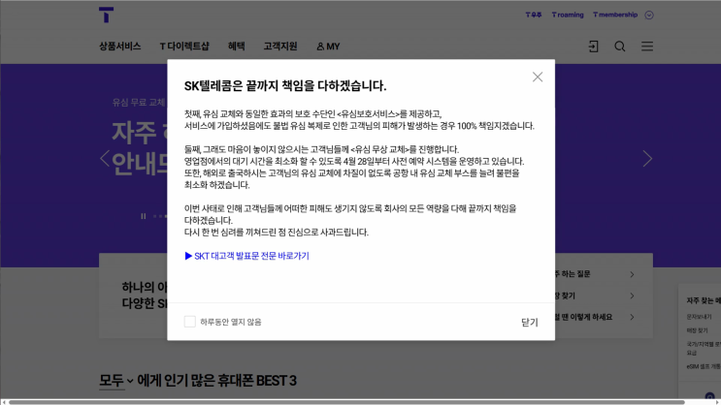This screenshot has height=405, width=721.
Task: Click the T logo in the header
Action: 106,15
